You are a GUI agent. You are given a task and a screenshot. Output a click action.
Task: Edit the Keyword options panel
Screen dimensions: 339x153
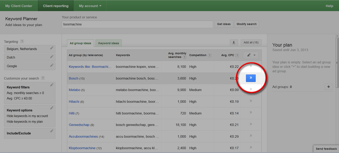point(52,108)
